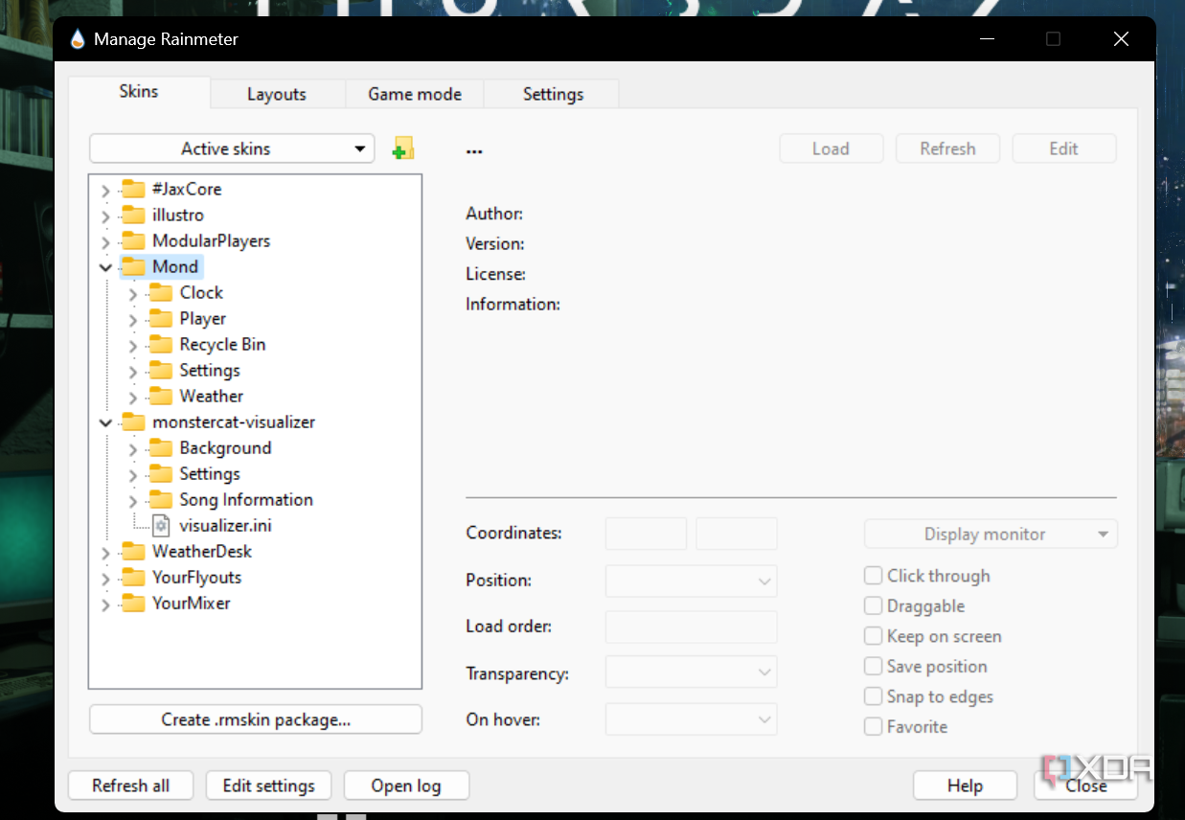Click the ModularPlayers folder icon
Screen dimensions: 1185x820
tap(133, 240)
